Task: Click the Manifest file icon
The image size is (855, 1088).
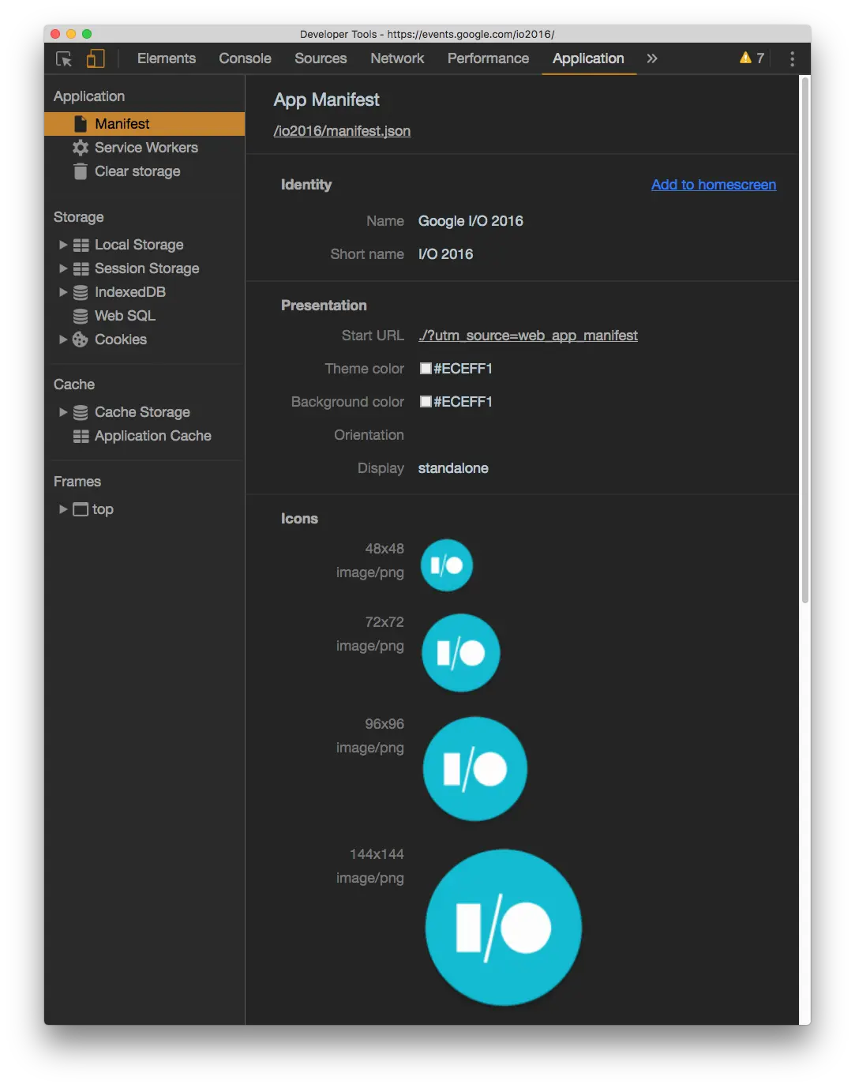Action: coord(81,124)
